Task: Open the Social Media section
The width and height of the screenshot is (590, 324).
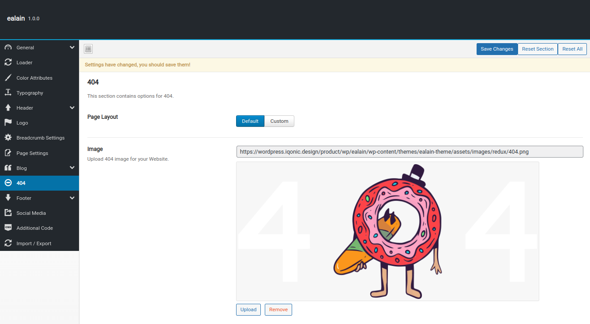Action: click(x=39, y=213)
